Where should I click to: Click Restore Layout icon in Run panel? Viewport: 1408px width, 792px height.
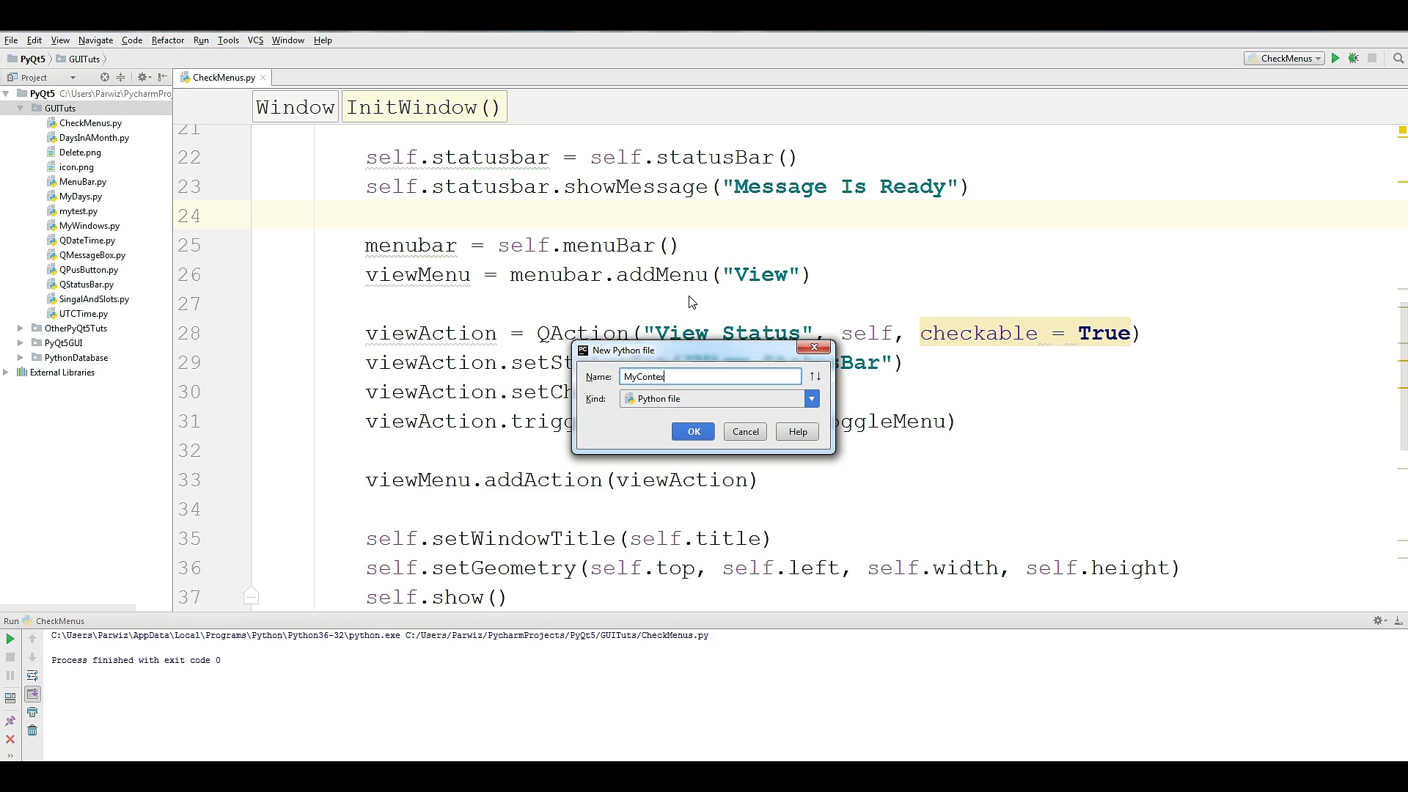pyautogui.click(x=10, y=698)
